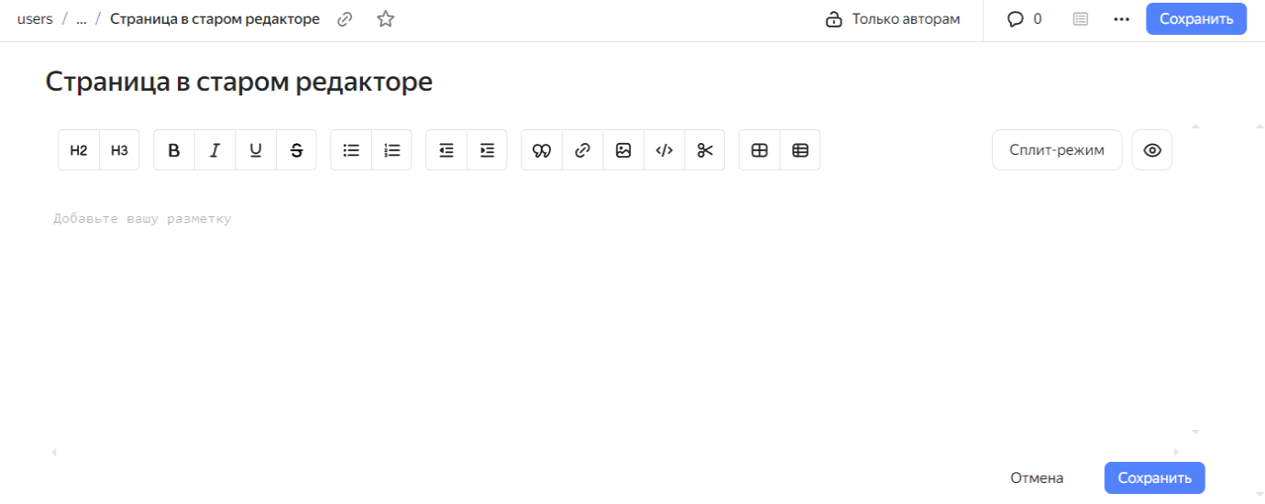This screenshot has height=504, width=1265.
Task: Add the page to favorites with the star
Action: coord(385,19)
